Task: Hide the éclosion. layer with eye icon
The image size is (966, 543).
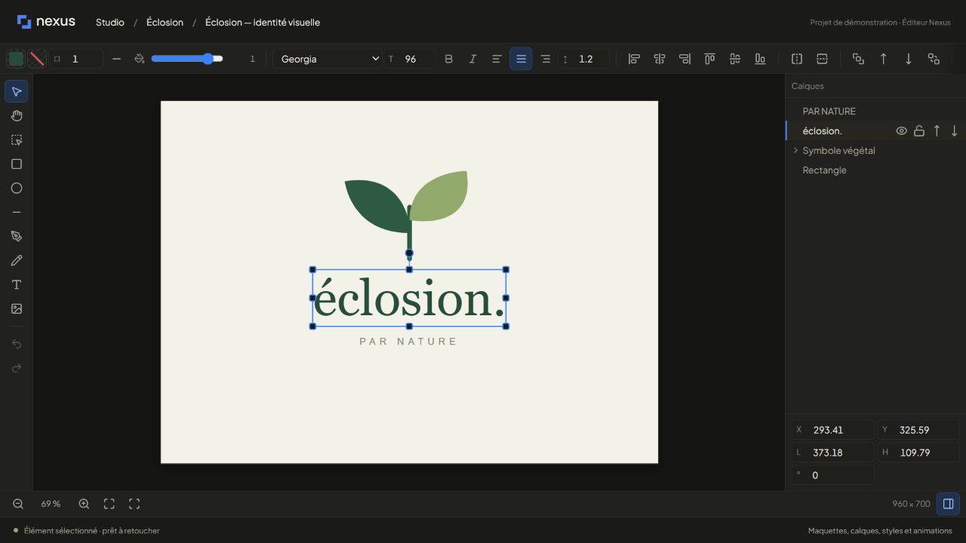Action: click(x=901, y=131)
